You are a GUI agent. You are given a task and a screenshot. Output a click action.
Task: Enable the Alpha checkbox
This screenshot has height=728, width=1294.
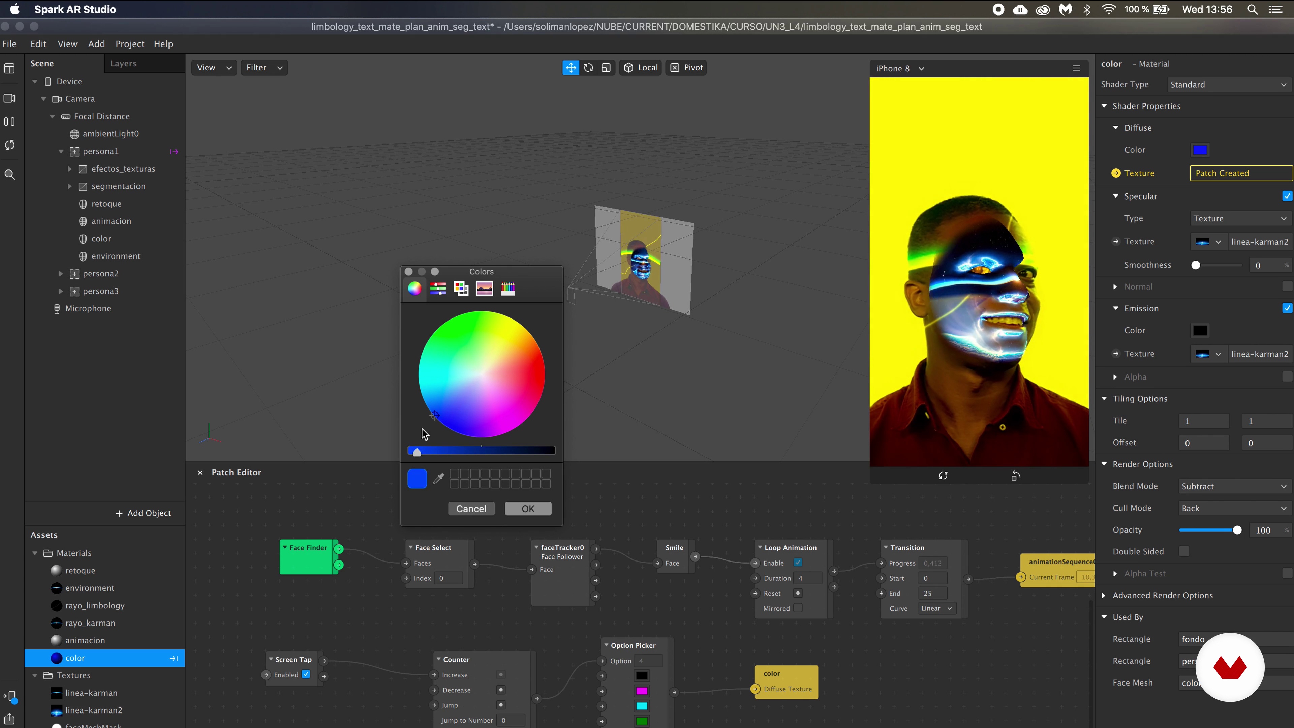click(x=1287, y=377)
